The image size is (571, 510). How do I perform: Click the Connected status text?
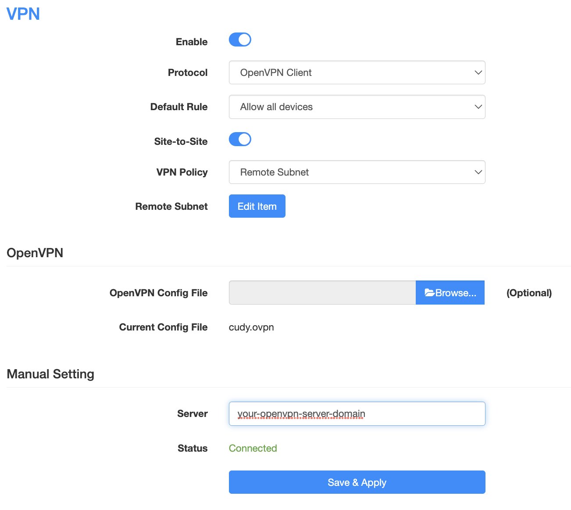click(253, 448)
